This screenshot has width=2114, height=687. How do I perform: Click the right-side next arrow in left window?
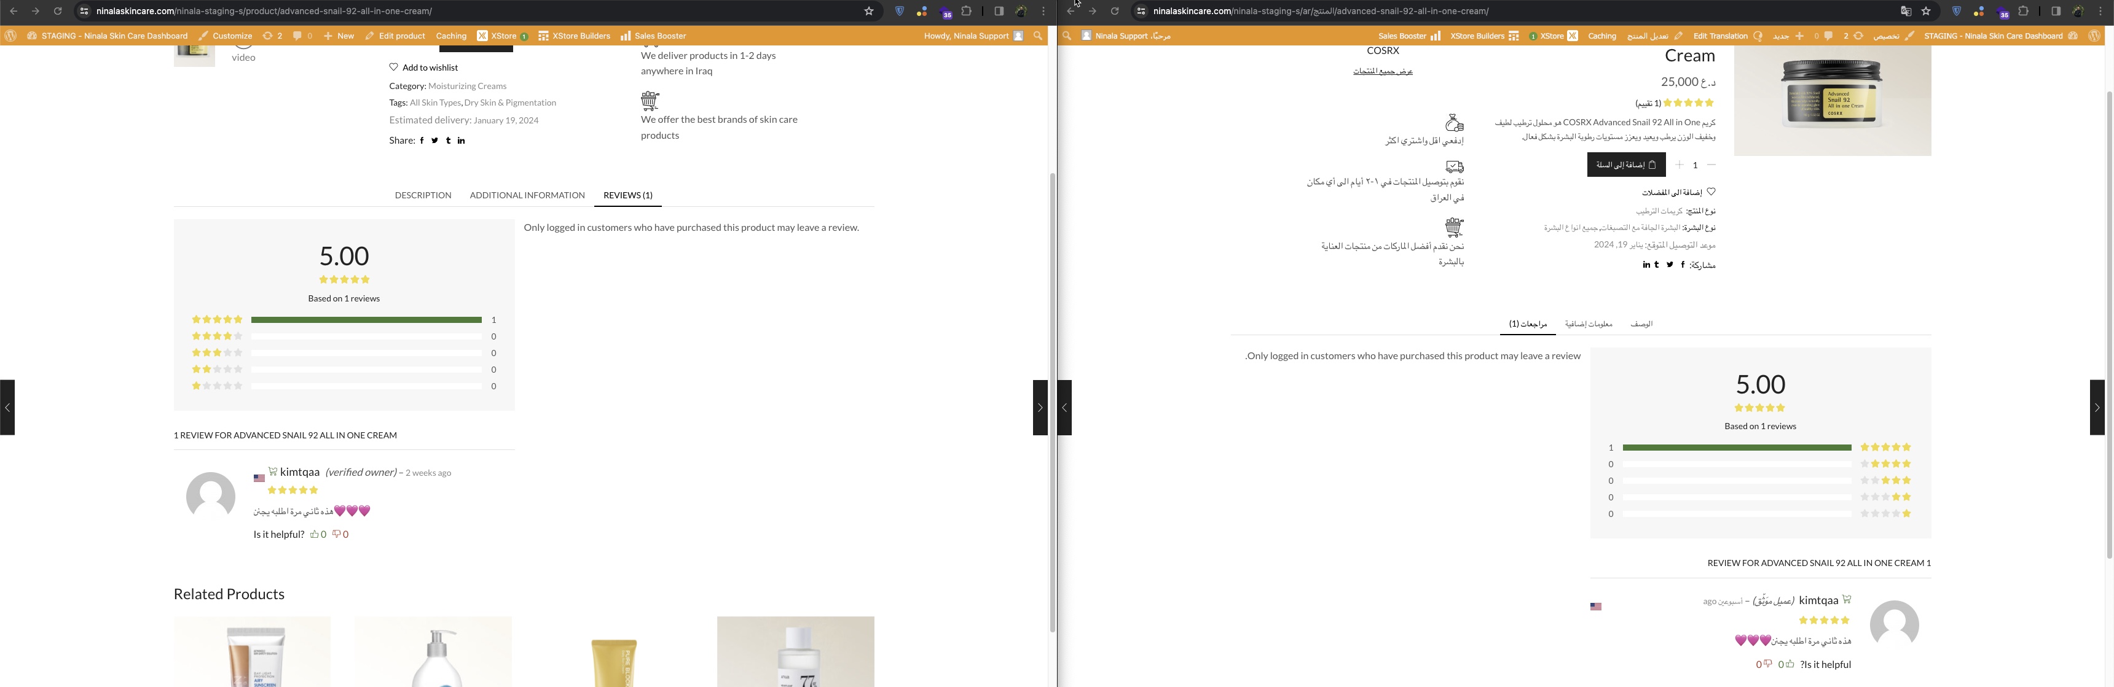coord(1040,408)
